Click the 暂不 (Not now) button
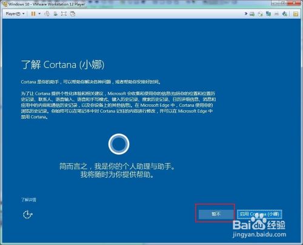Screen dimensions: 303x245 tap(216, 214)
